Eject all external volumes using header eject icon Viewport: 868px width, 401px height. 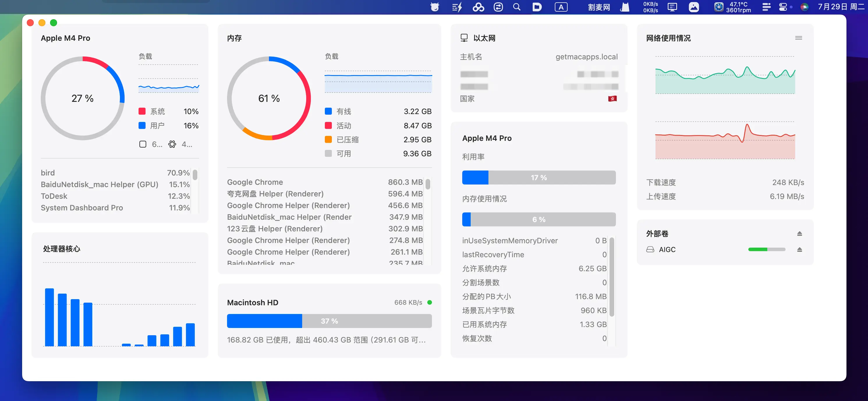[x=799, y=233]
